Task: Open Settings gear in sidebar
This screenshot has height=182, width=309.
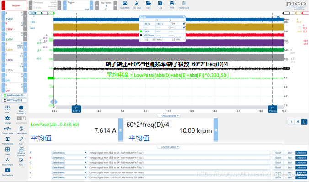Action: [7, 120]
